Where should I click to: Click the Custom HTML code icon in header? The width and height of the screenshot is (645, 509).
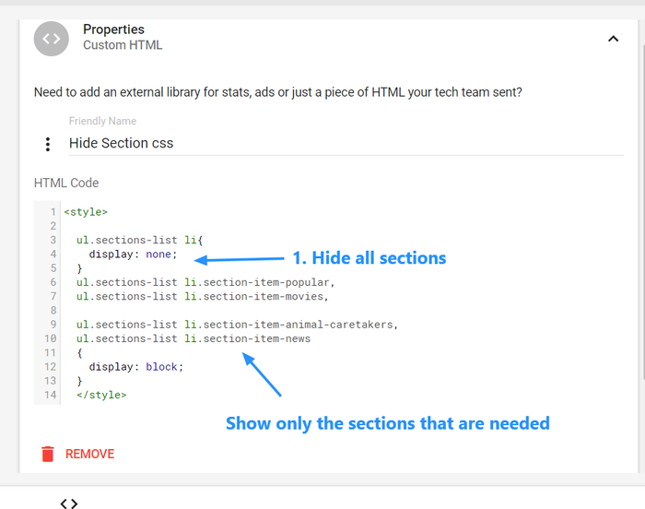click(x=52, y=39)
